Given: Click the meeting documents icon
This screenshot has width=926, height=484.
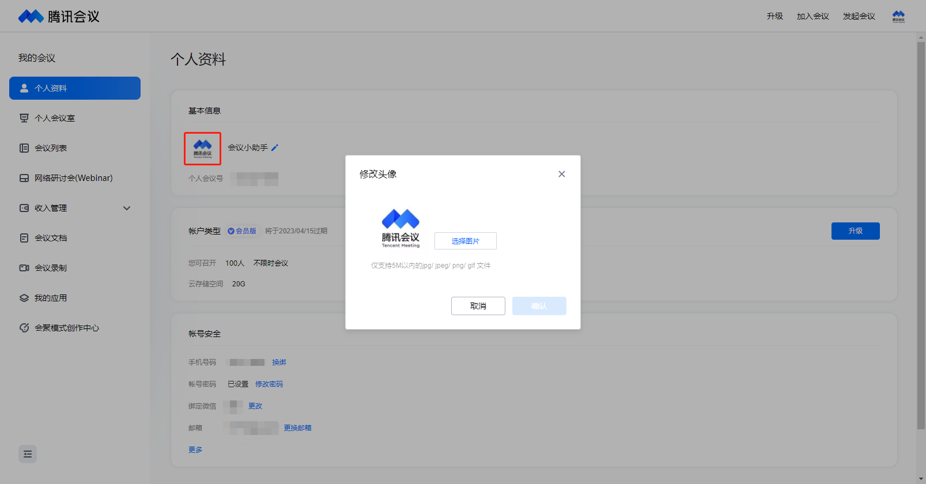Looking at the screenshot, I should [x=24, y=238].
